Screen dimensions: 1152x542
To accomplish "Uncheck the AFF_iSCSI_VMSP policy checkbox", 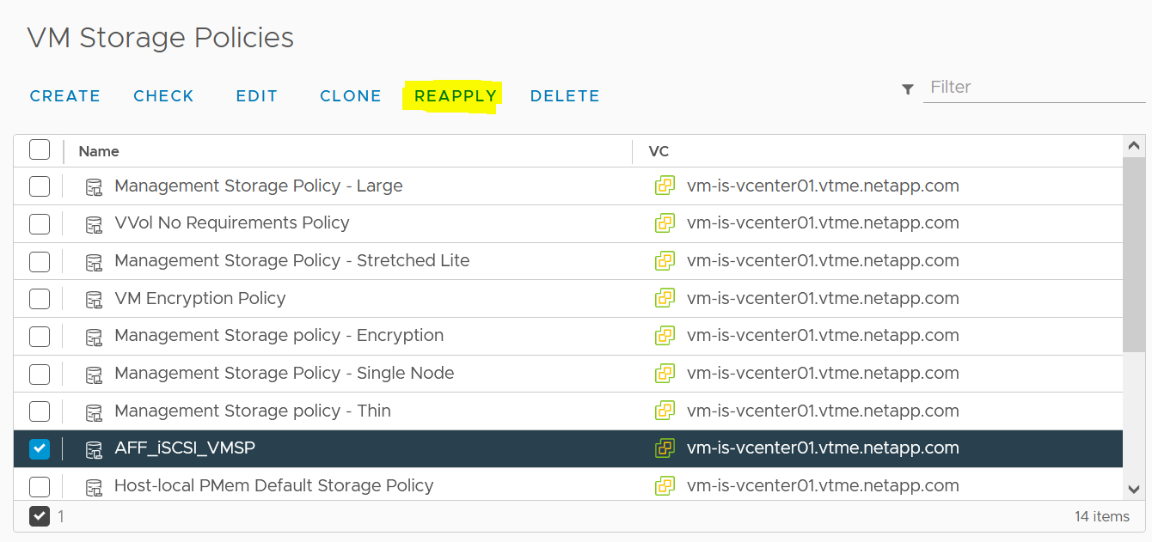I will 40,448.
